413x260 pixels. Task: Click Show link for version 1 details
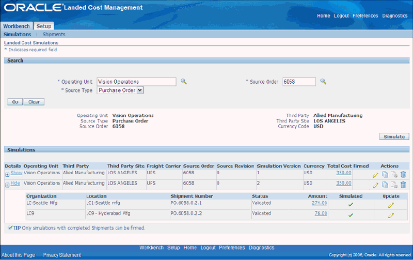17,173
